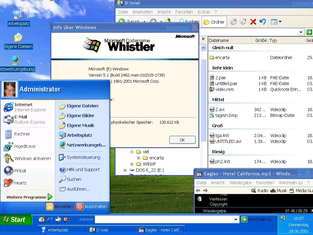
Task: Open the taskbar Adresse dropdown arrow
Action: 236,219
